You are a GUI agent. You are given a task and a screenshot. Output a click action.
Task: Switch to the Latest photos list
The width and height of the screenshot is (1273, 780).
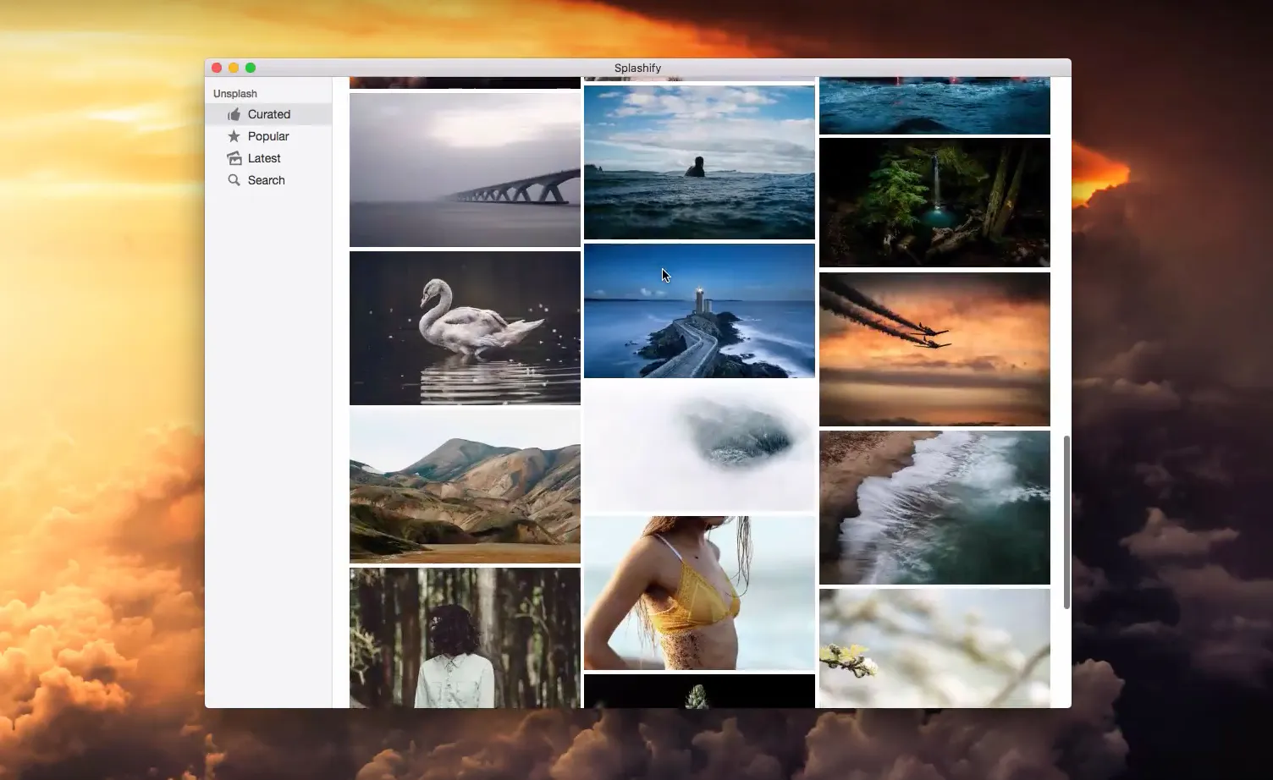268,158
